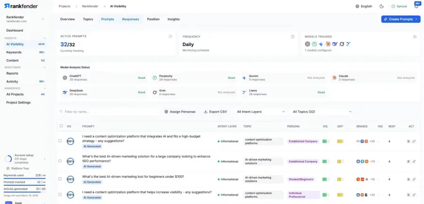Image resolution: width=424 pixels, height=204 pixels.
Task: Click Established Company persona tag, high-budget row
Action: [303, 141]
